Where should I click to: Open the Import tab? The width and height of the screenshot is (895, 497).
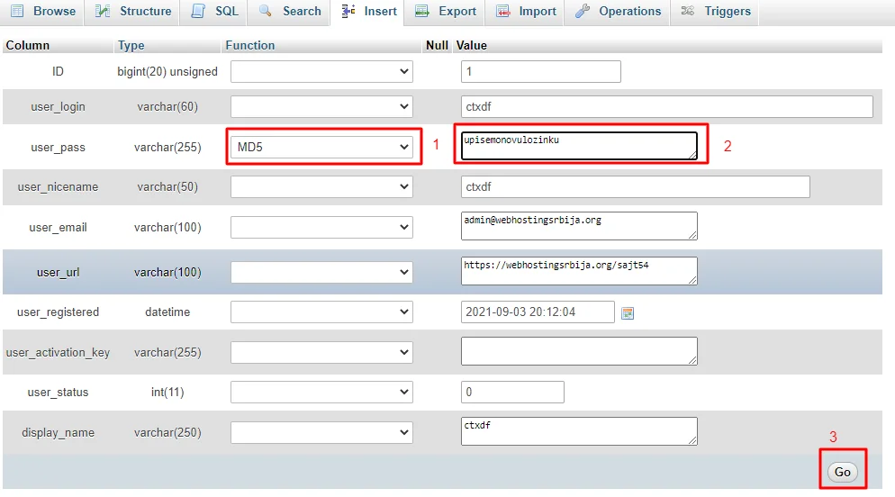(525, 12)
